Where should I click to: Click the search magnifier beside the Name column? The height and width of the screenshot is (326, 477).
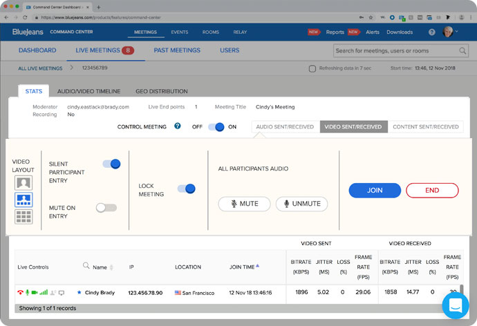click(x=86, y=265)
